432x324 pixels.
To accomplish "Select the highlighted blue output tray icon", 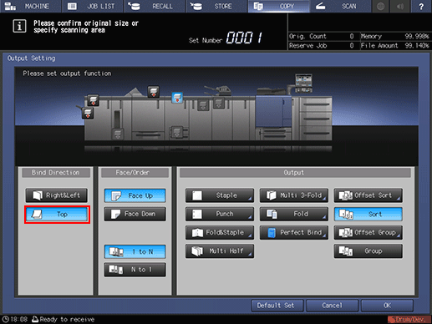I will pos(177,98).
